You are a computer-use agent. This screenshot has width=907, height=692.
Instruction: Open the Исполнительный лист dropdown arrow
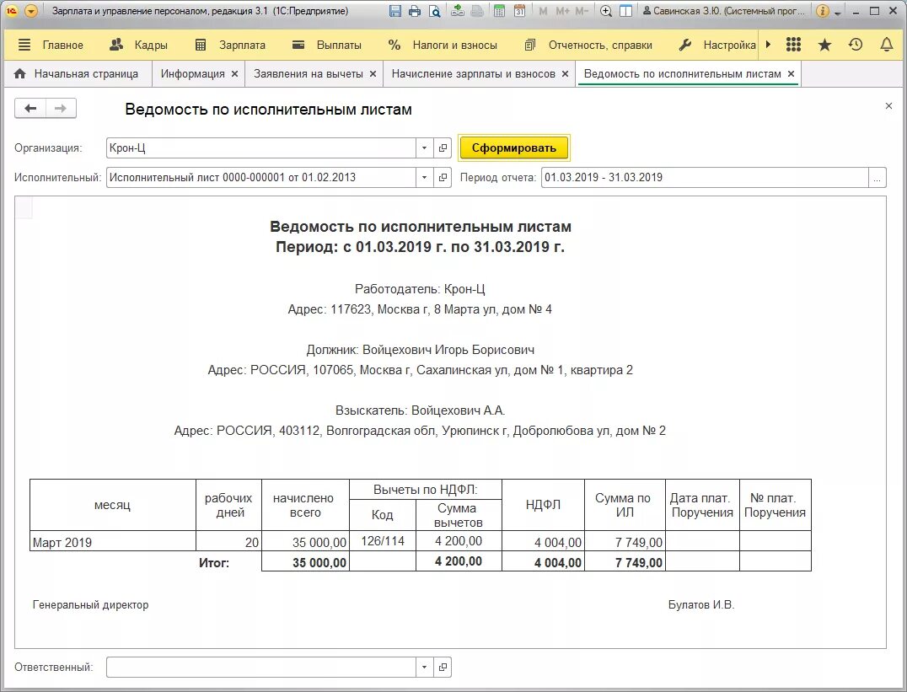point(424,178)
